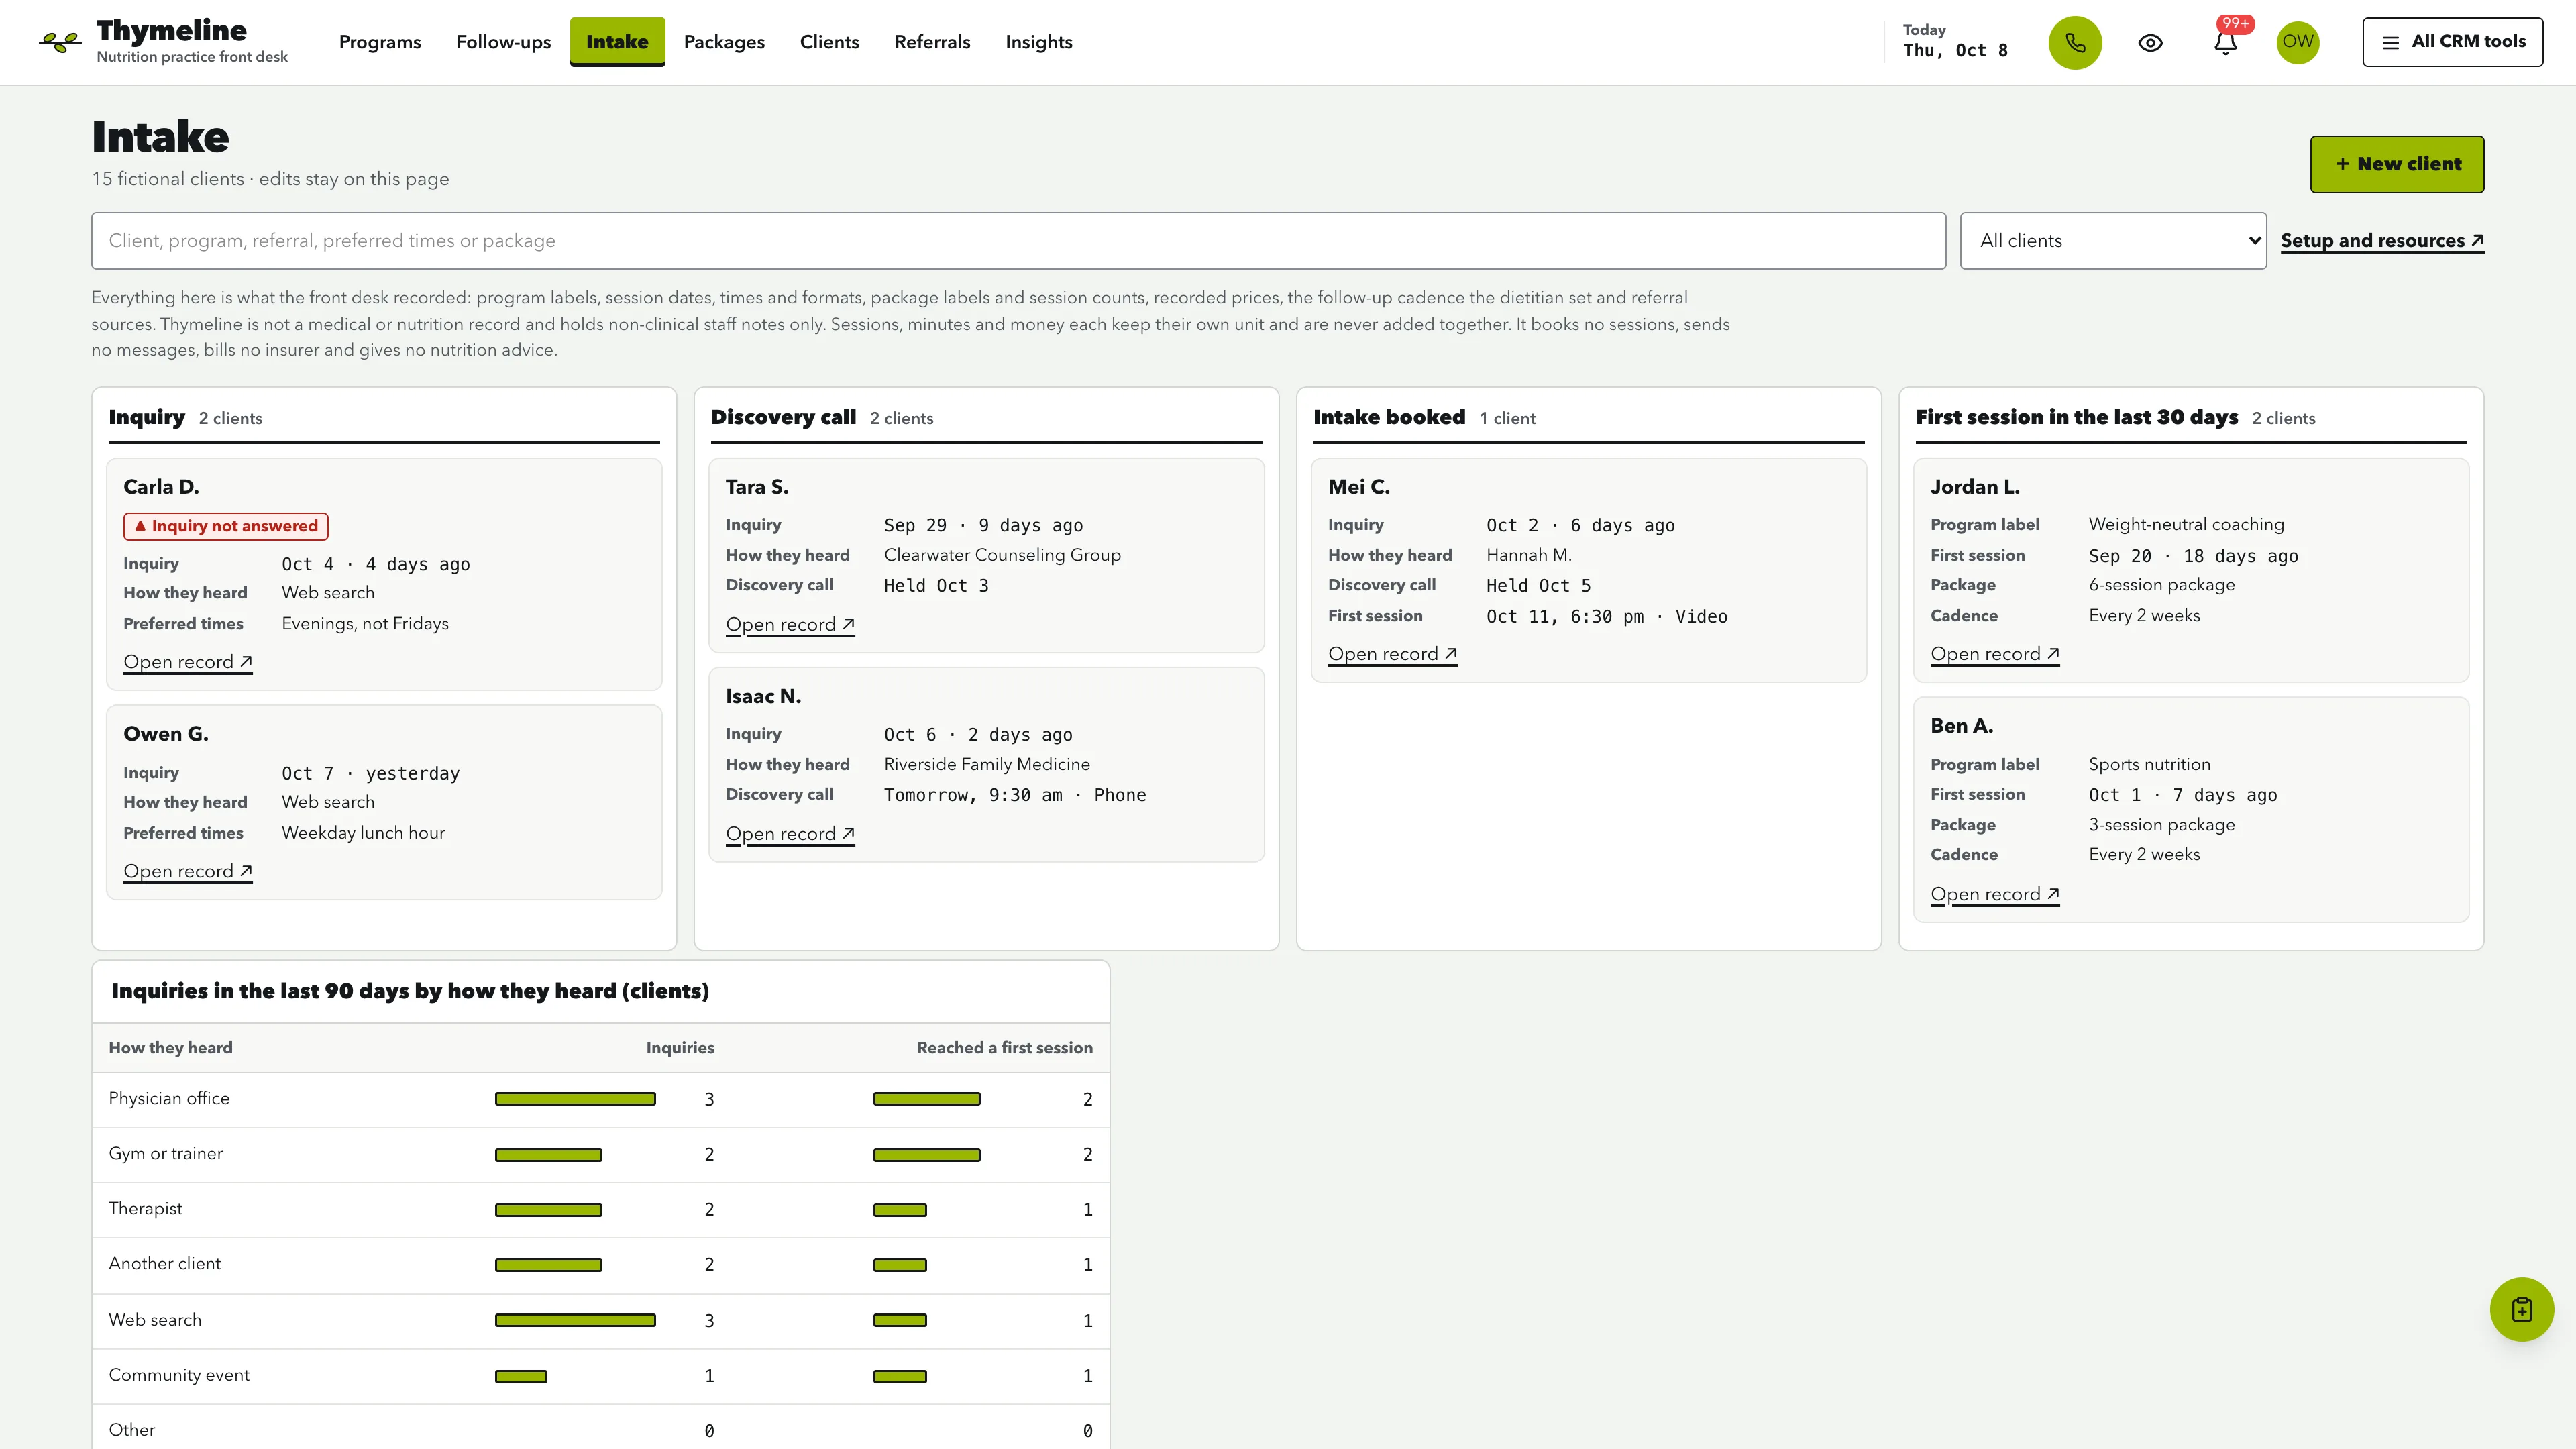Expand the All clients filter dropdown
The width and height of the screenshot is (2576, 1449).
2112,240
